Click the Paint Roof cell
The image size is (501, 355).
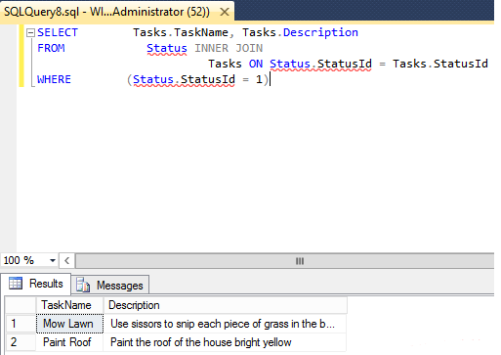69,342
